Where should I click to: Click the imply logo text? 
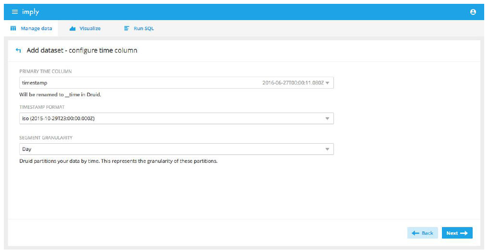click(x=30, y=12)
